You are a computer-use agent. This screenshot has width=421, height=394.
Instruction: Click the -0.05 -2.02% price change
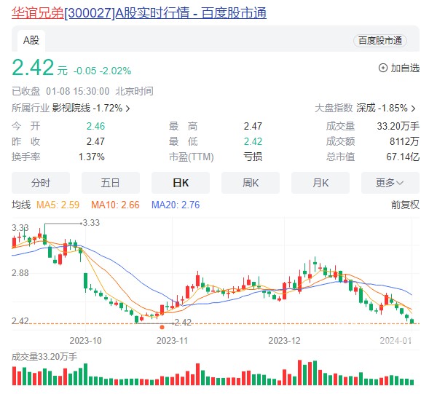tap(102, 71)
